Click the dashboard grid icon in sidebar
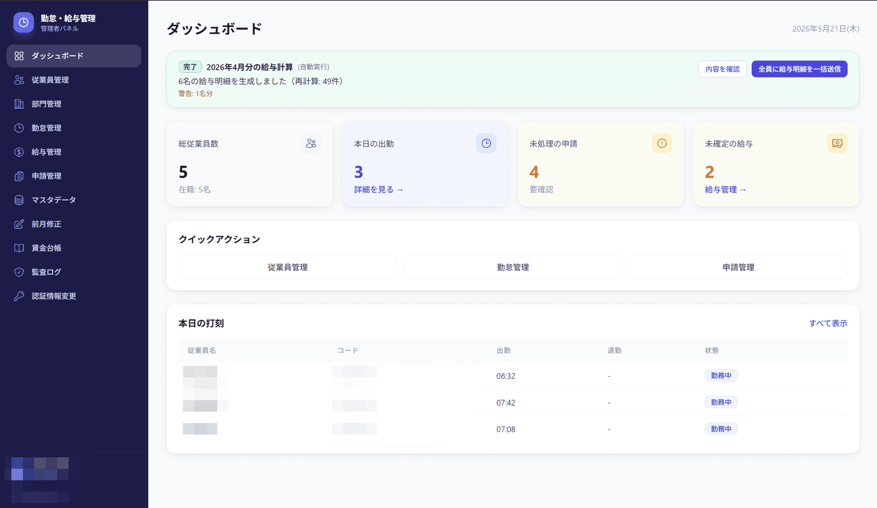 pyautogui.click(x=19, y=56)
